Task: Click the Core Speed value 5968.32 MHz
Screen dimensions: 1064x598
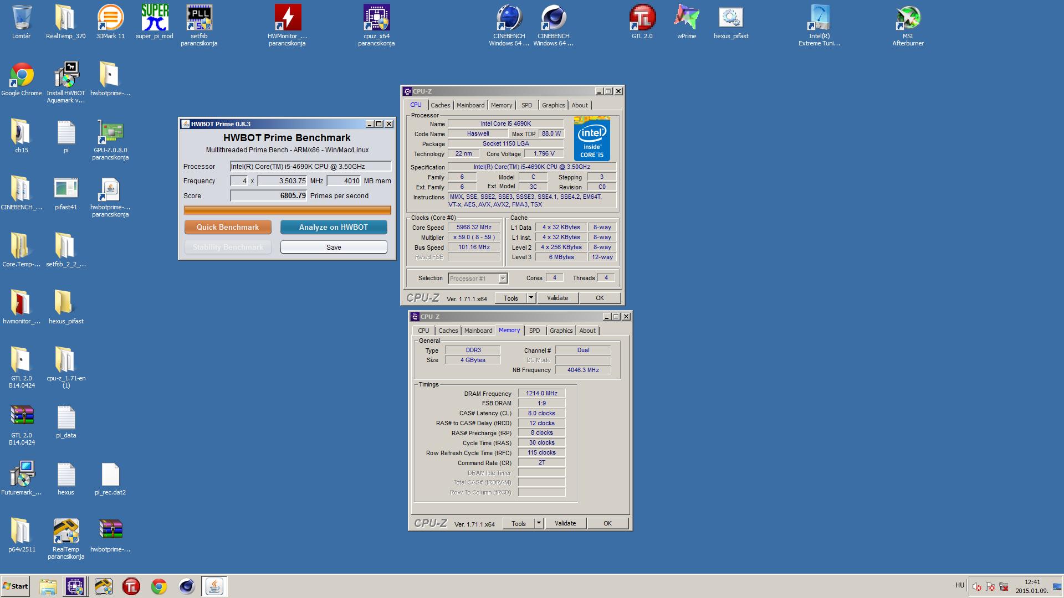Action: [474, 228]
